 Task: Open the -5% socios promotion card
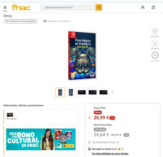41,117
